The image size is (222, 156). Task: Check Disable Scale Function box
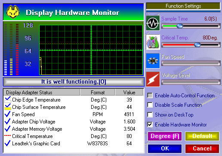150,105
